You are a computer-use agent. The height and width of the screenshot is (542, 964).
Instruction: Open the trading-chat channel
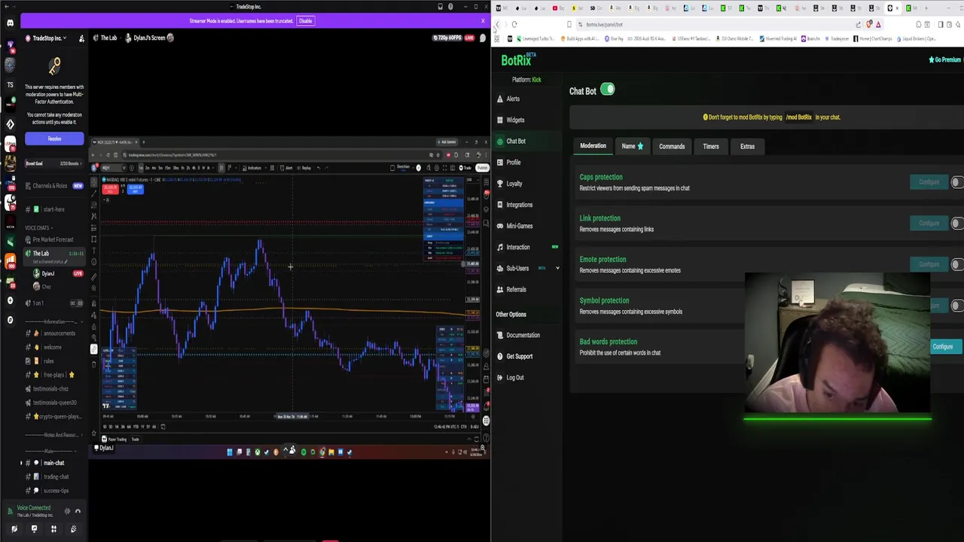(56, 477)
